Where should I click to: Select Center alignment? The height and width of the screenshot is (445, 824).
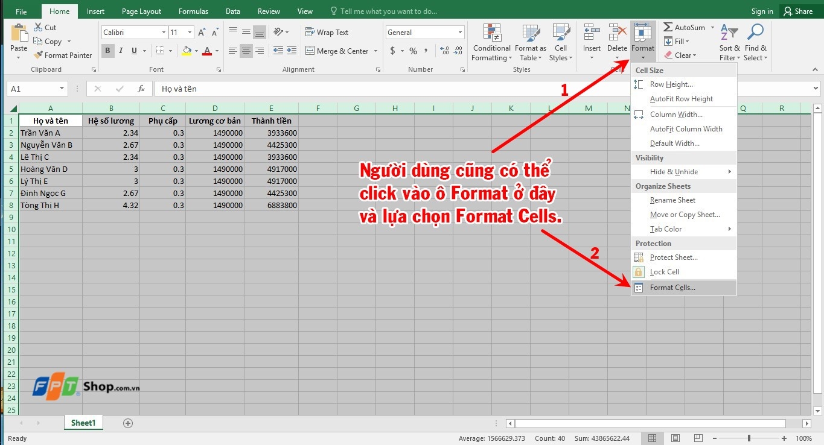tap(246, 51)
